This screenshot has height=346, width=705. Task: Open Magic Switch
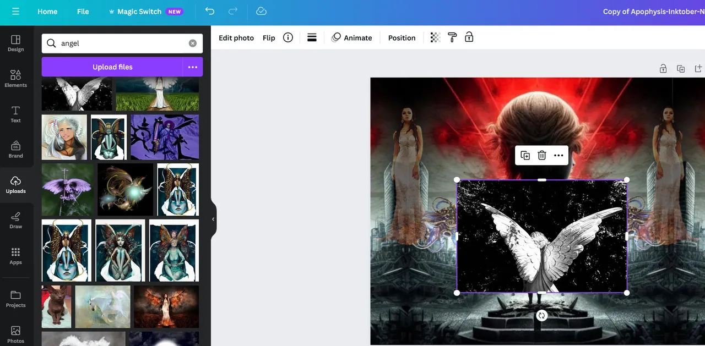point(145,12)
